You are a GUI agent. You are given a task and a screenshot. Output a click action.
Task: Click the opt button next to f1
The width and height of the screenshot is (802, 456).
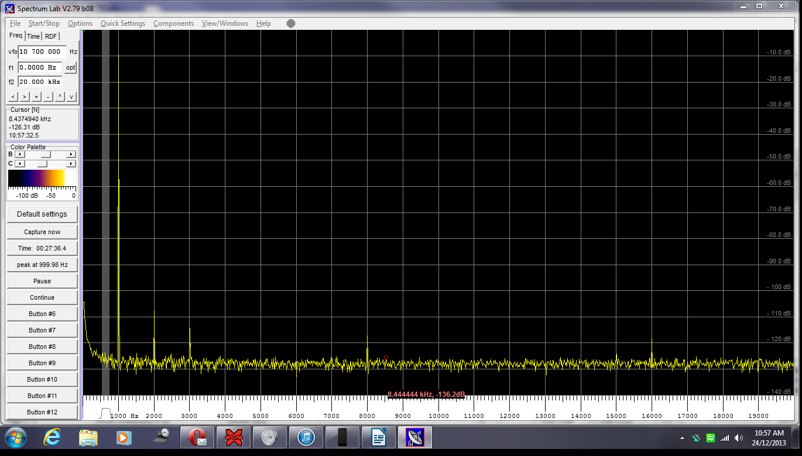click(x=70, y=67)
